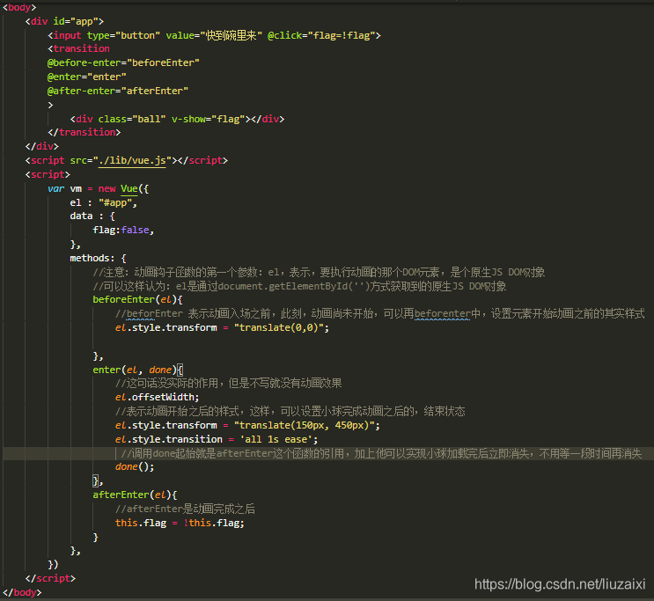Click the closing </body> tag
The width and height of the screenshot is (654, 601).
click(x=22, y=593)
